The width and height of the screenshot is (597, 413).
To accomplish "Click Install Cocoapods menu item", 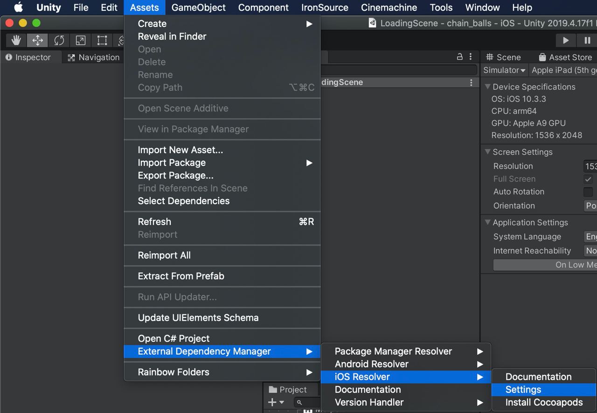I will coord(544,402).
